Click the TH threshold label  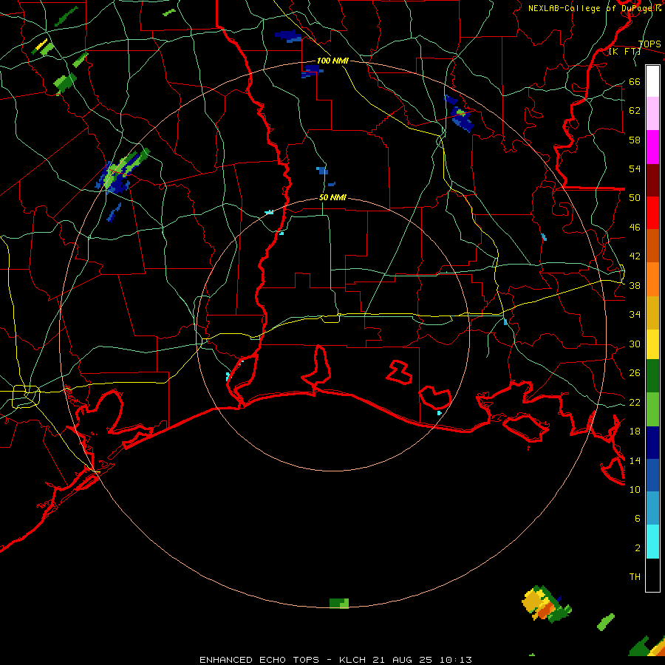point(635,576)
